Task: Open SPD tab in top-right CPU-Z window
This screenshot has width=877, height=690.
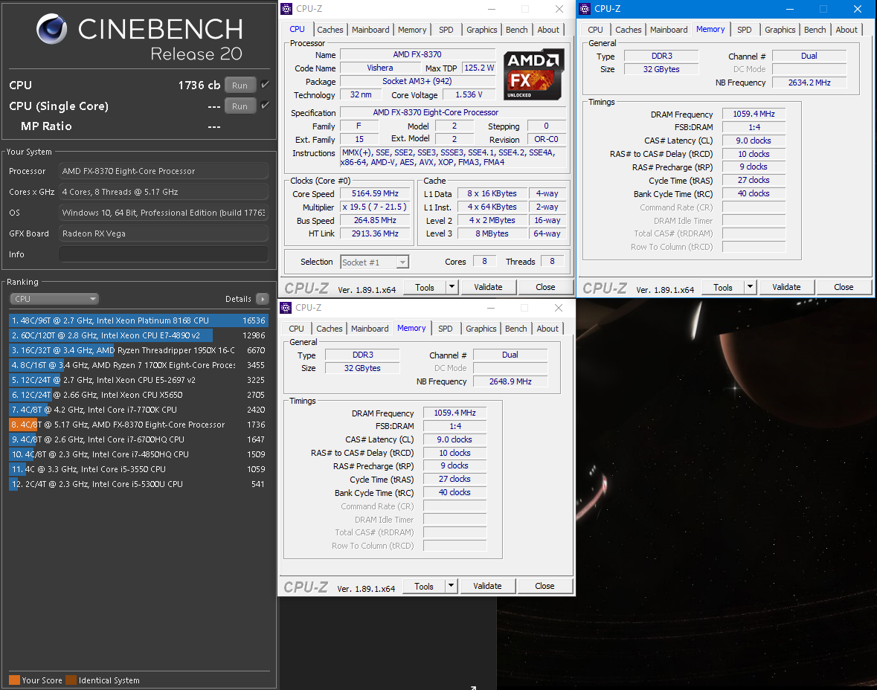Action: pos(744,30)
